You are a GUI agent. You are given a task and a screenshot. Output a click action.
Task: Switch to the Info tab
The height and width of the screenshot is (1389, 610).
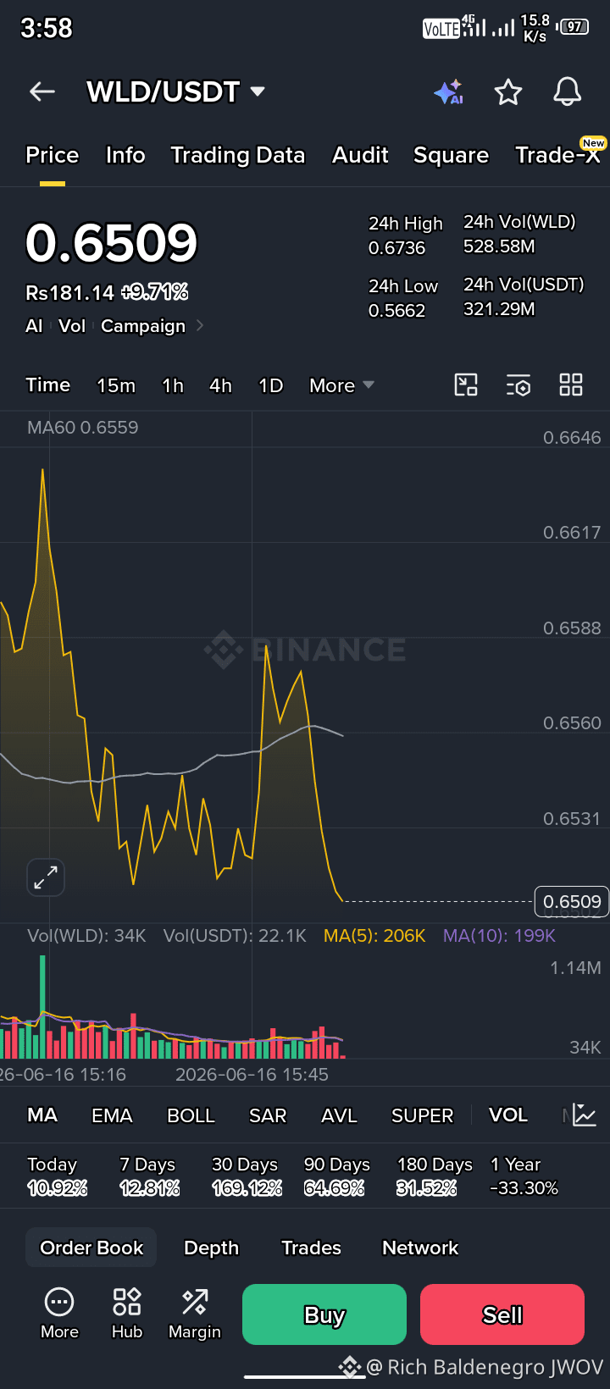pos(125,155)
